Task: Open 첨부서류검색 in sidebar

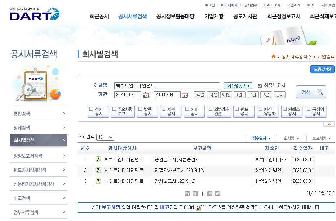Action: click(x=39, y=212)
